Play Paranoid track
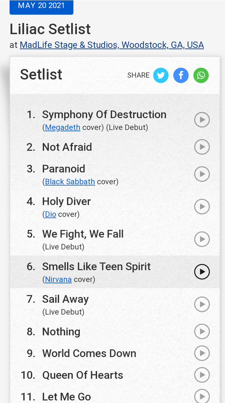The image size is (225, 403). tap(202, 174)
